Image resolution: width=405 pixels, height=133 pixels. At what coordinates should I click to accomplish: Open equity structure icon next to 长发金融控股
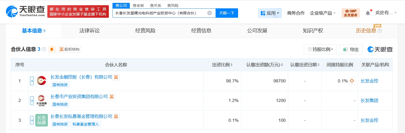(x=116, y=77)
